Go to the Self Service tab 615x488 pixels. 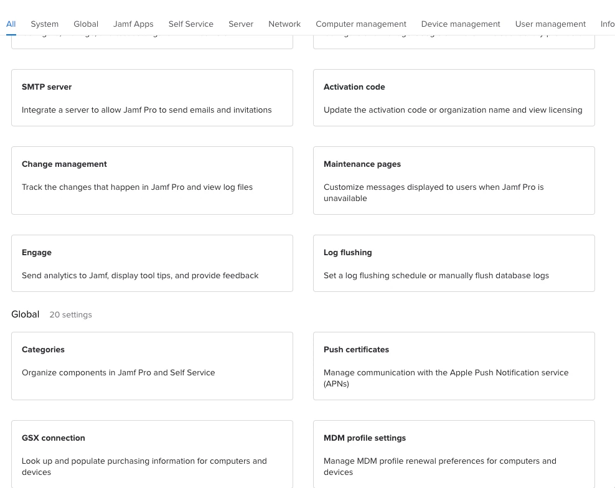tap(191, 24)
